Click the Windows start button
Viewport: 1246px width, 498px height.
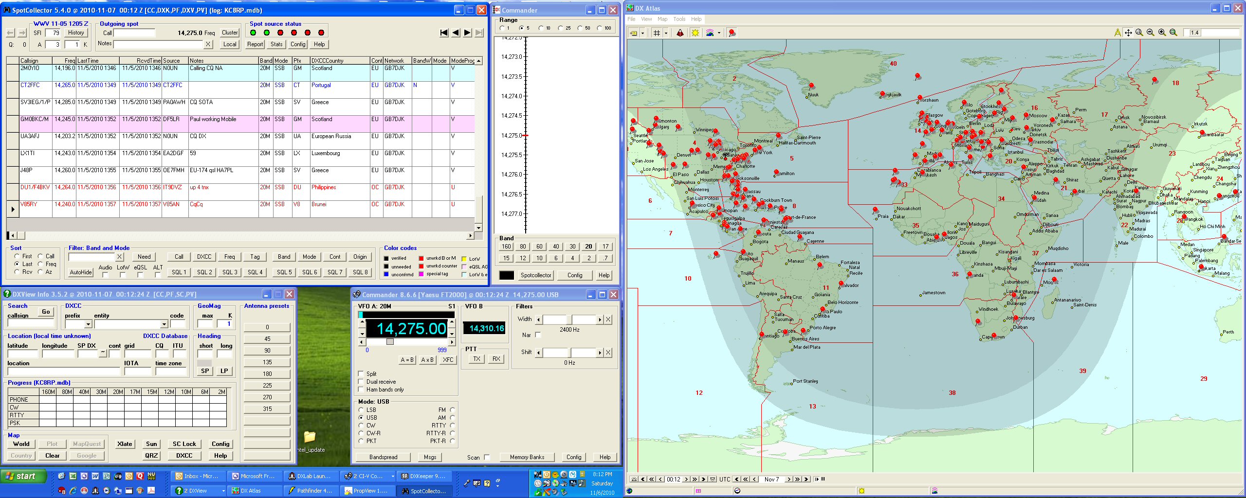click(x=24, y=476)
